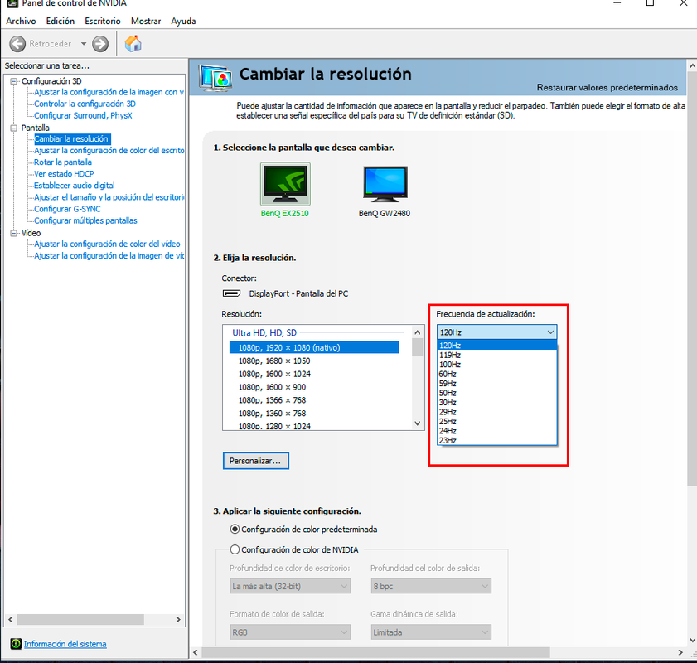
Task: Collapse the Vídeo tree node
Action: pos(14,233)
